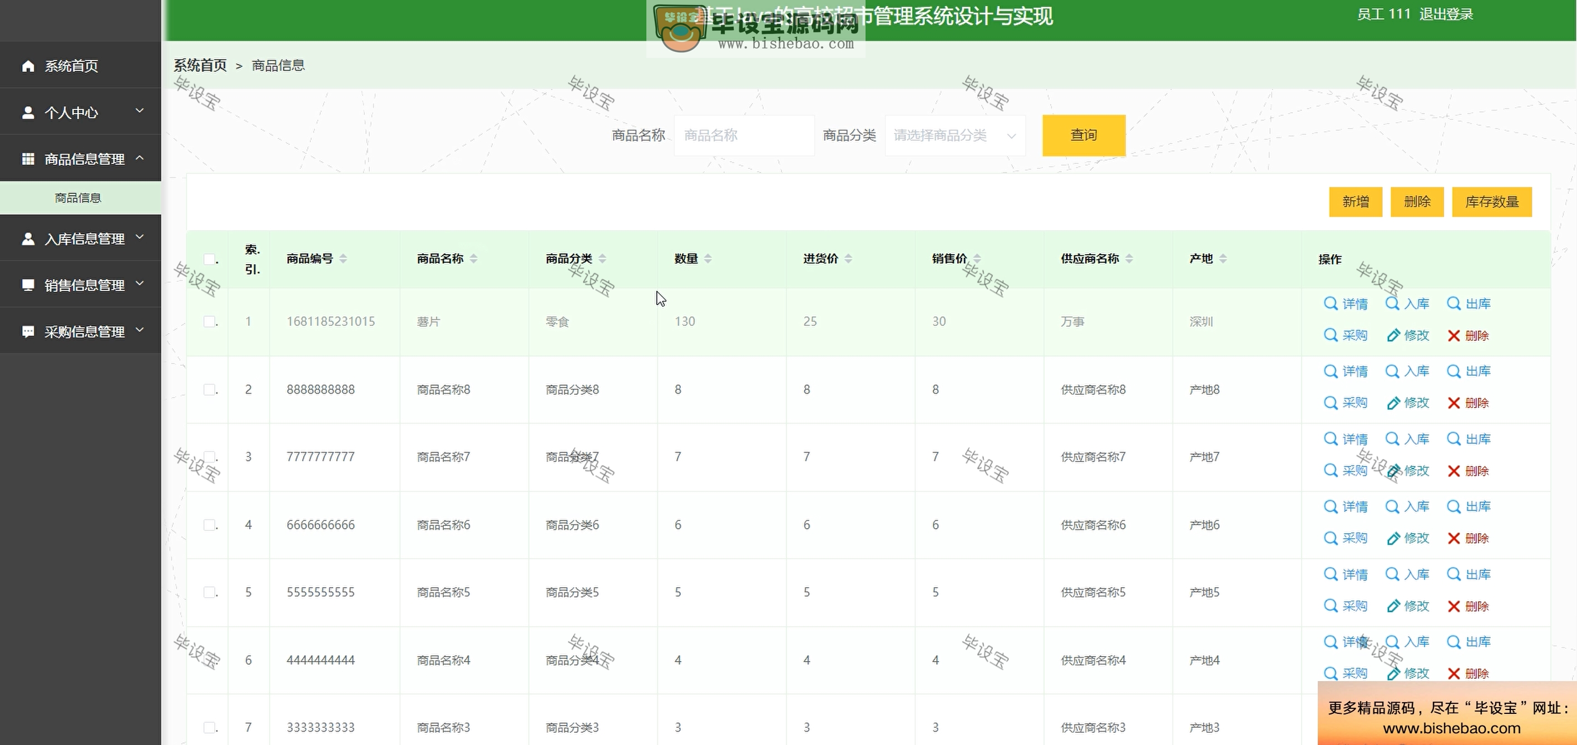The height and width of the screenshot is (745, 1577).
Task: Expand the 采购信息管理 menu
Action: 80,331
